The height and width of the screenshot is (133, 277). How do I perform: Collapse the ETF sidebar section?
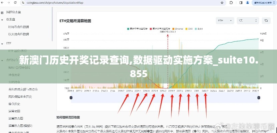coord(2,44)
